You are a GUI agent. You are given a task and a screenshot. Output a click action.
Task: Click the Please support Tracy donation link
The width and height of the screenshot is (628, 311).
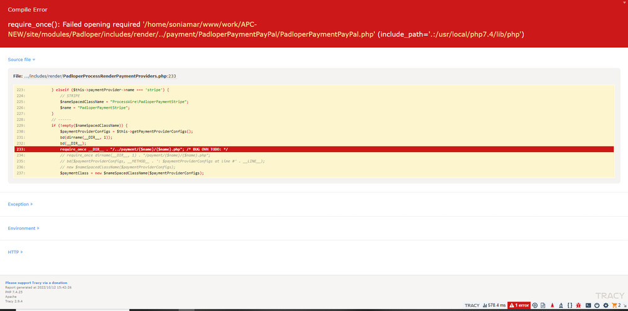pos(36,283)
